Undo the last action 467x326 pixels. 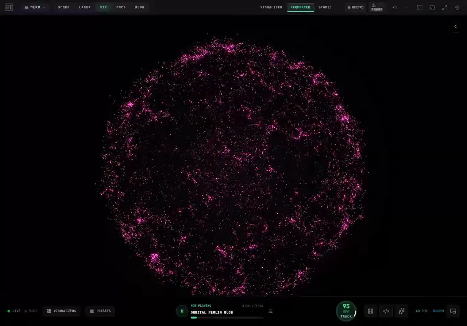click(395, 7)
